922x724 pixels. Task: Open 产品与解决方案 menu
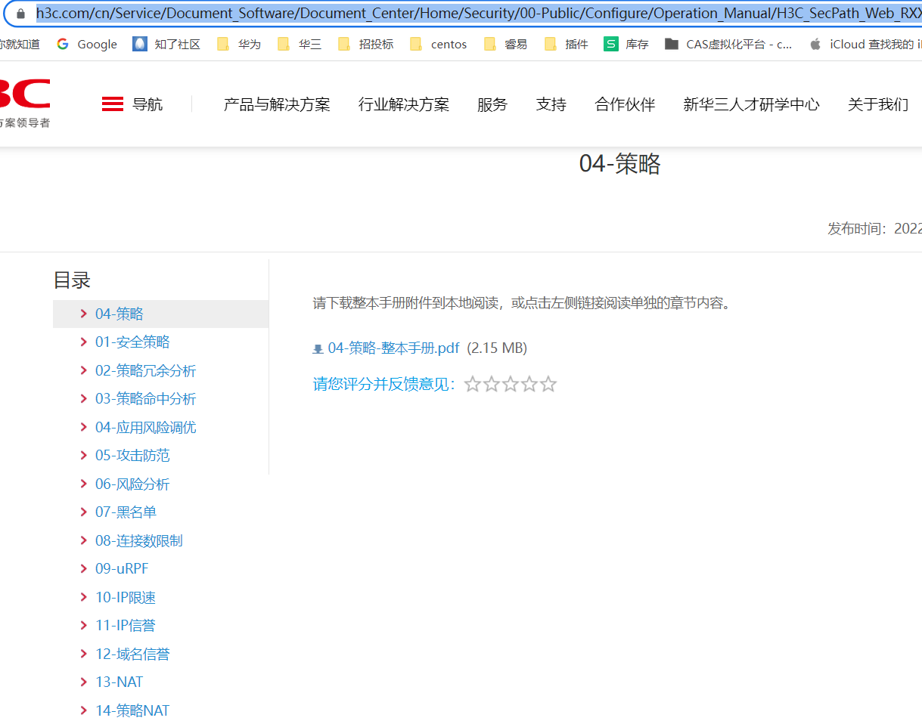coord(277,104)
